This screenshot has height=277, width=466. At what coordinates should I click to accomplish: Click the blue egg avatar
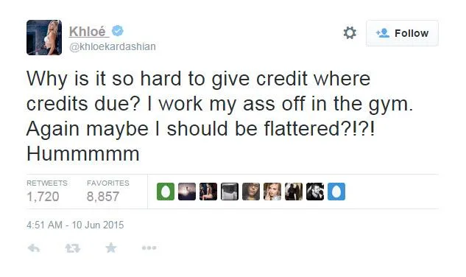click(x=336, y=192)
